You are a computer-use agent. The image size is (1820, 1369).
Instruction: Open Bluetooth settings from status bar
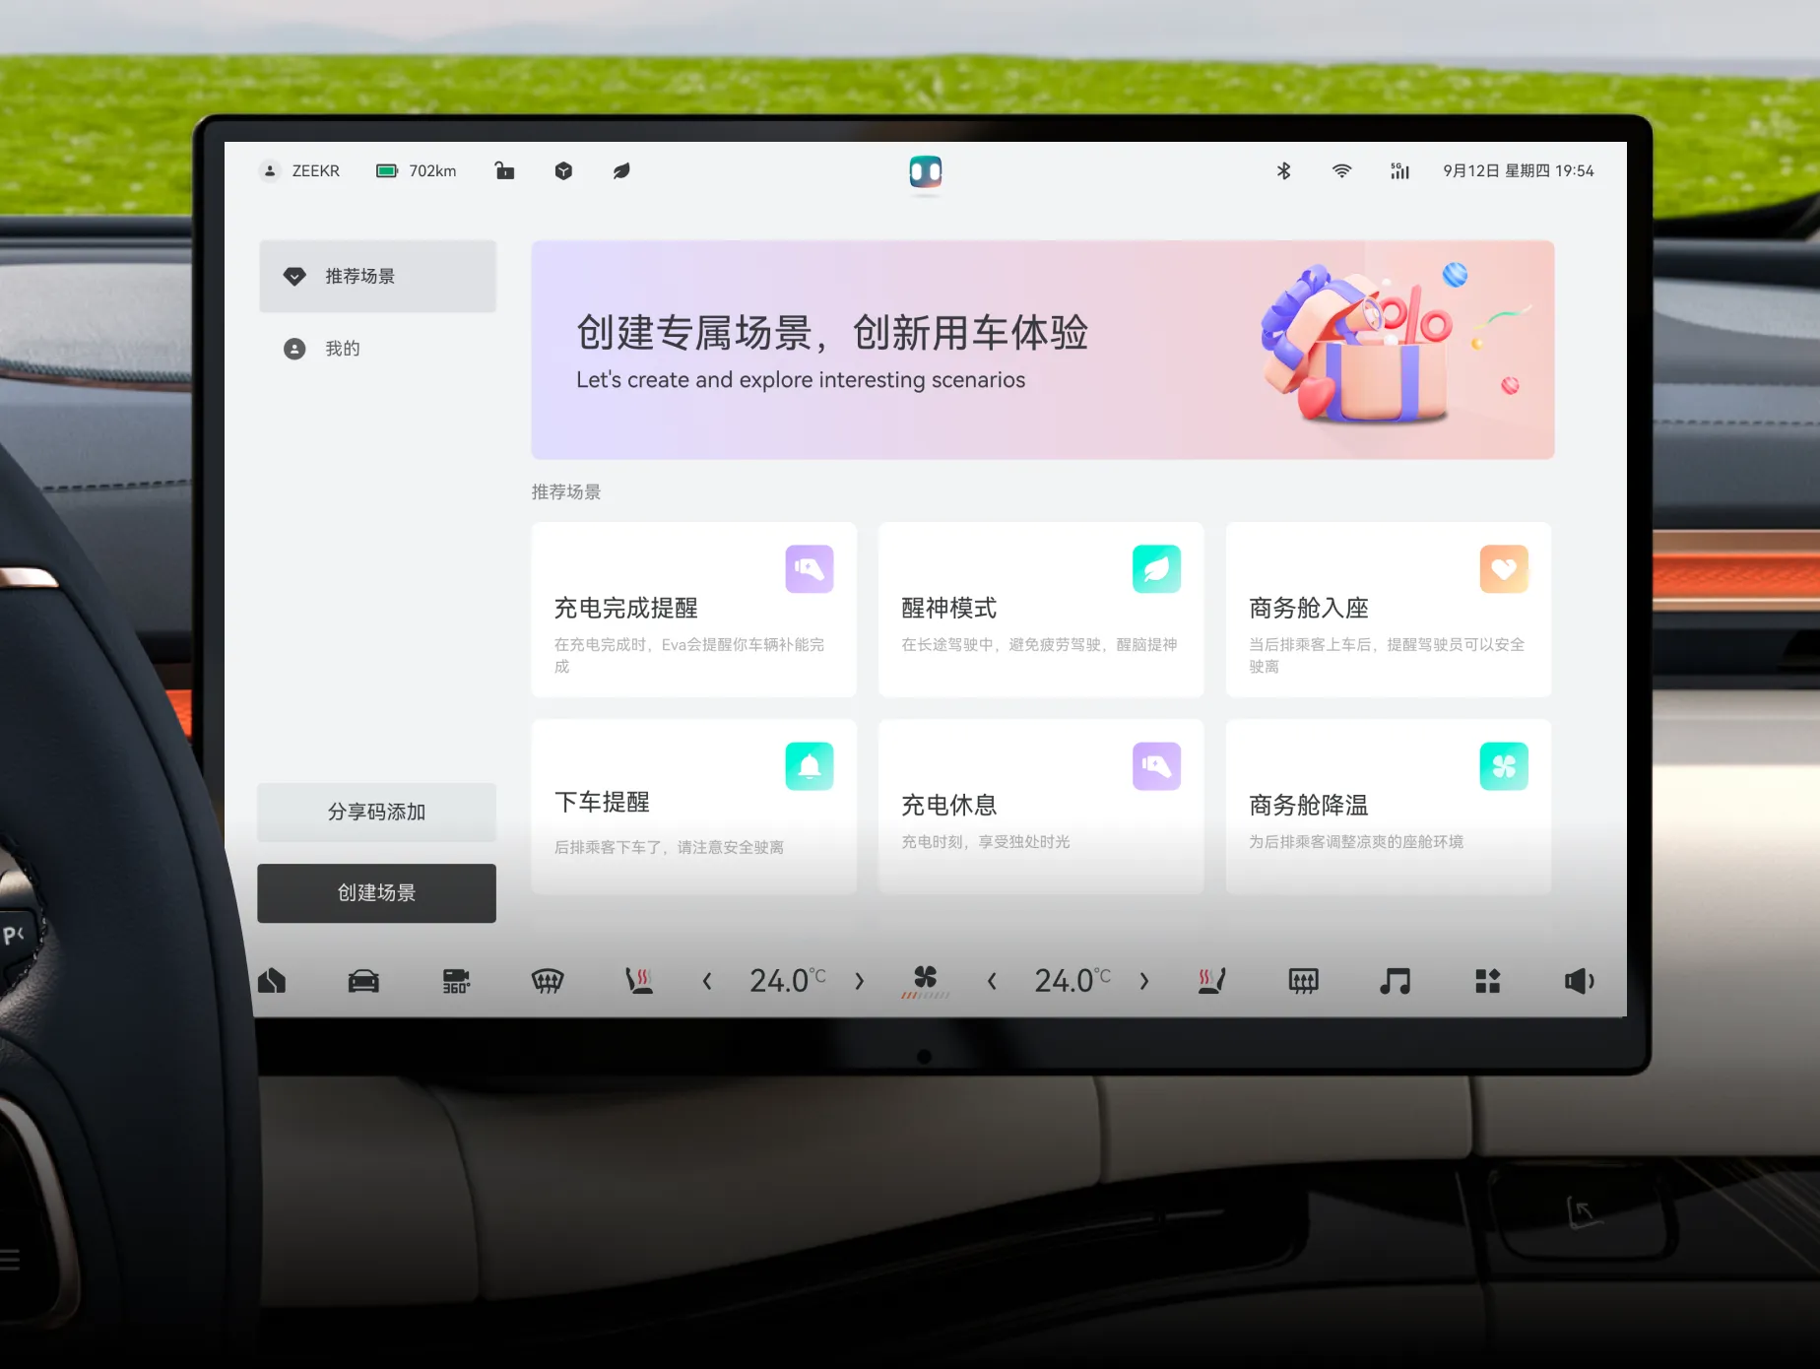(1283, 170)
